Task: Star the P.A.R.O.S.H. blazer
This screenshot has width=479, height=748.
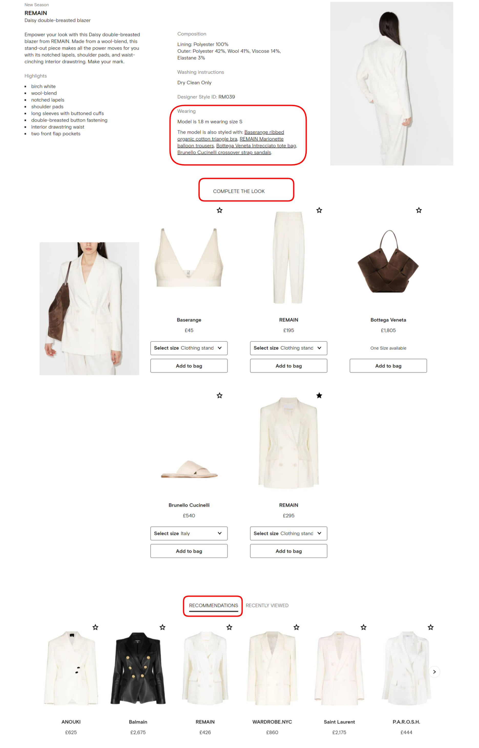Action: coord(431,627)
